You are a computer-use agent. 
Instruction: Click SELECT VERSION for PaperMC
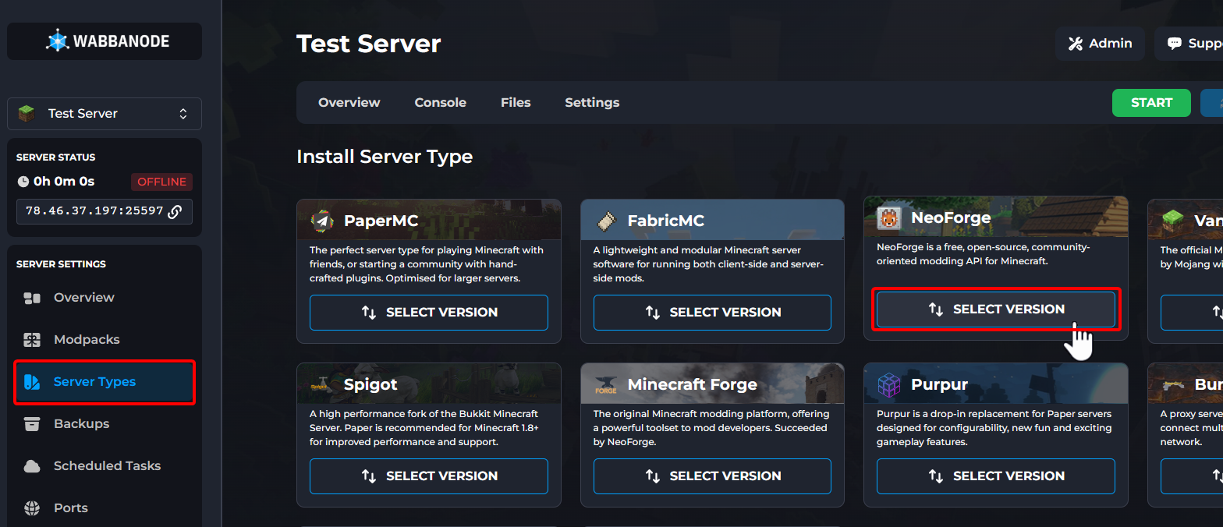(429, 313)
